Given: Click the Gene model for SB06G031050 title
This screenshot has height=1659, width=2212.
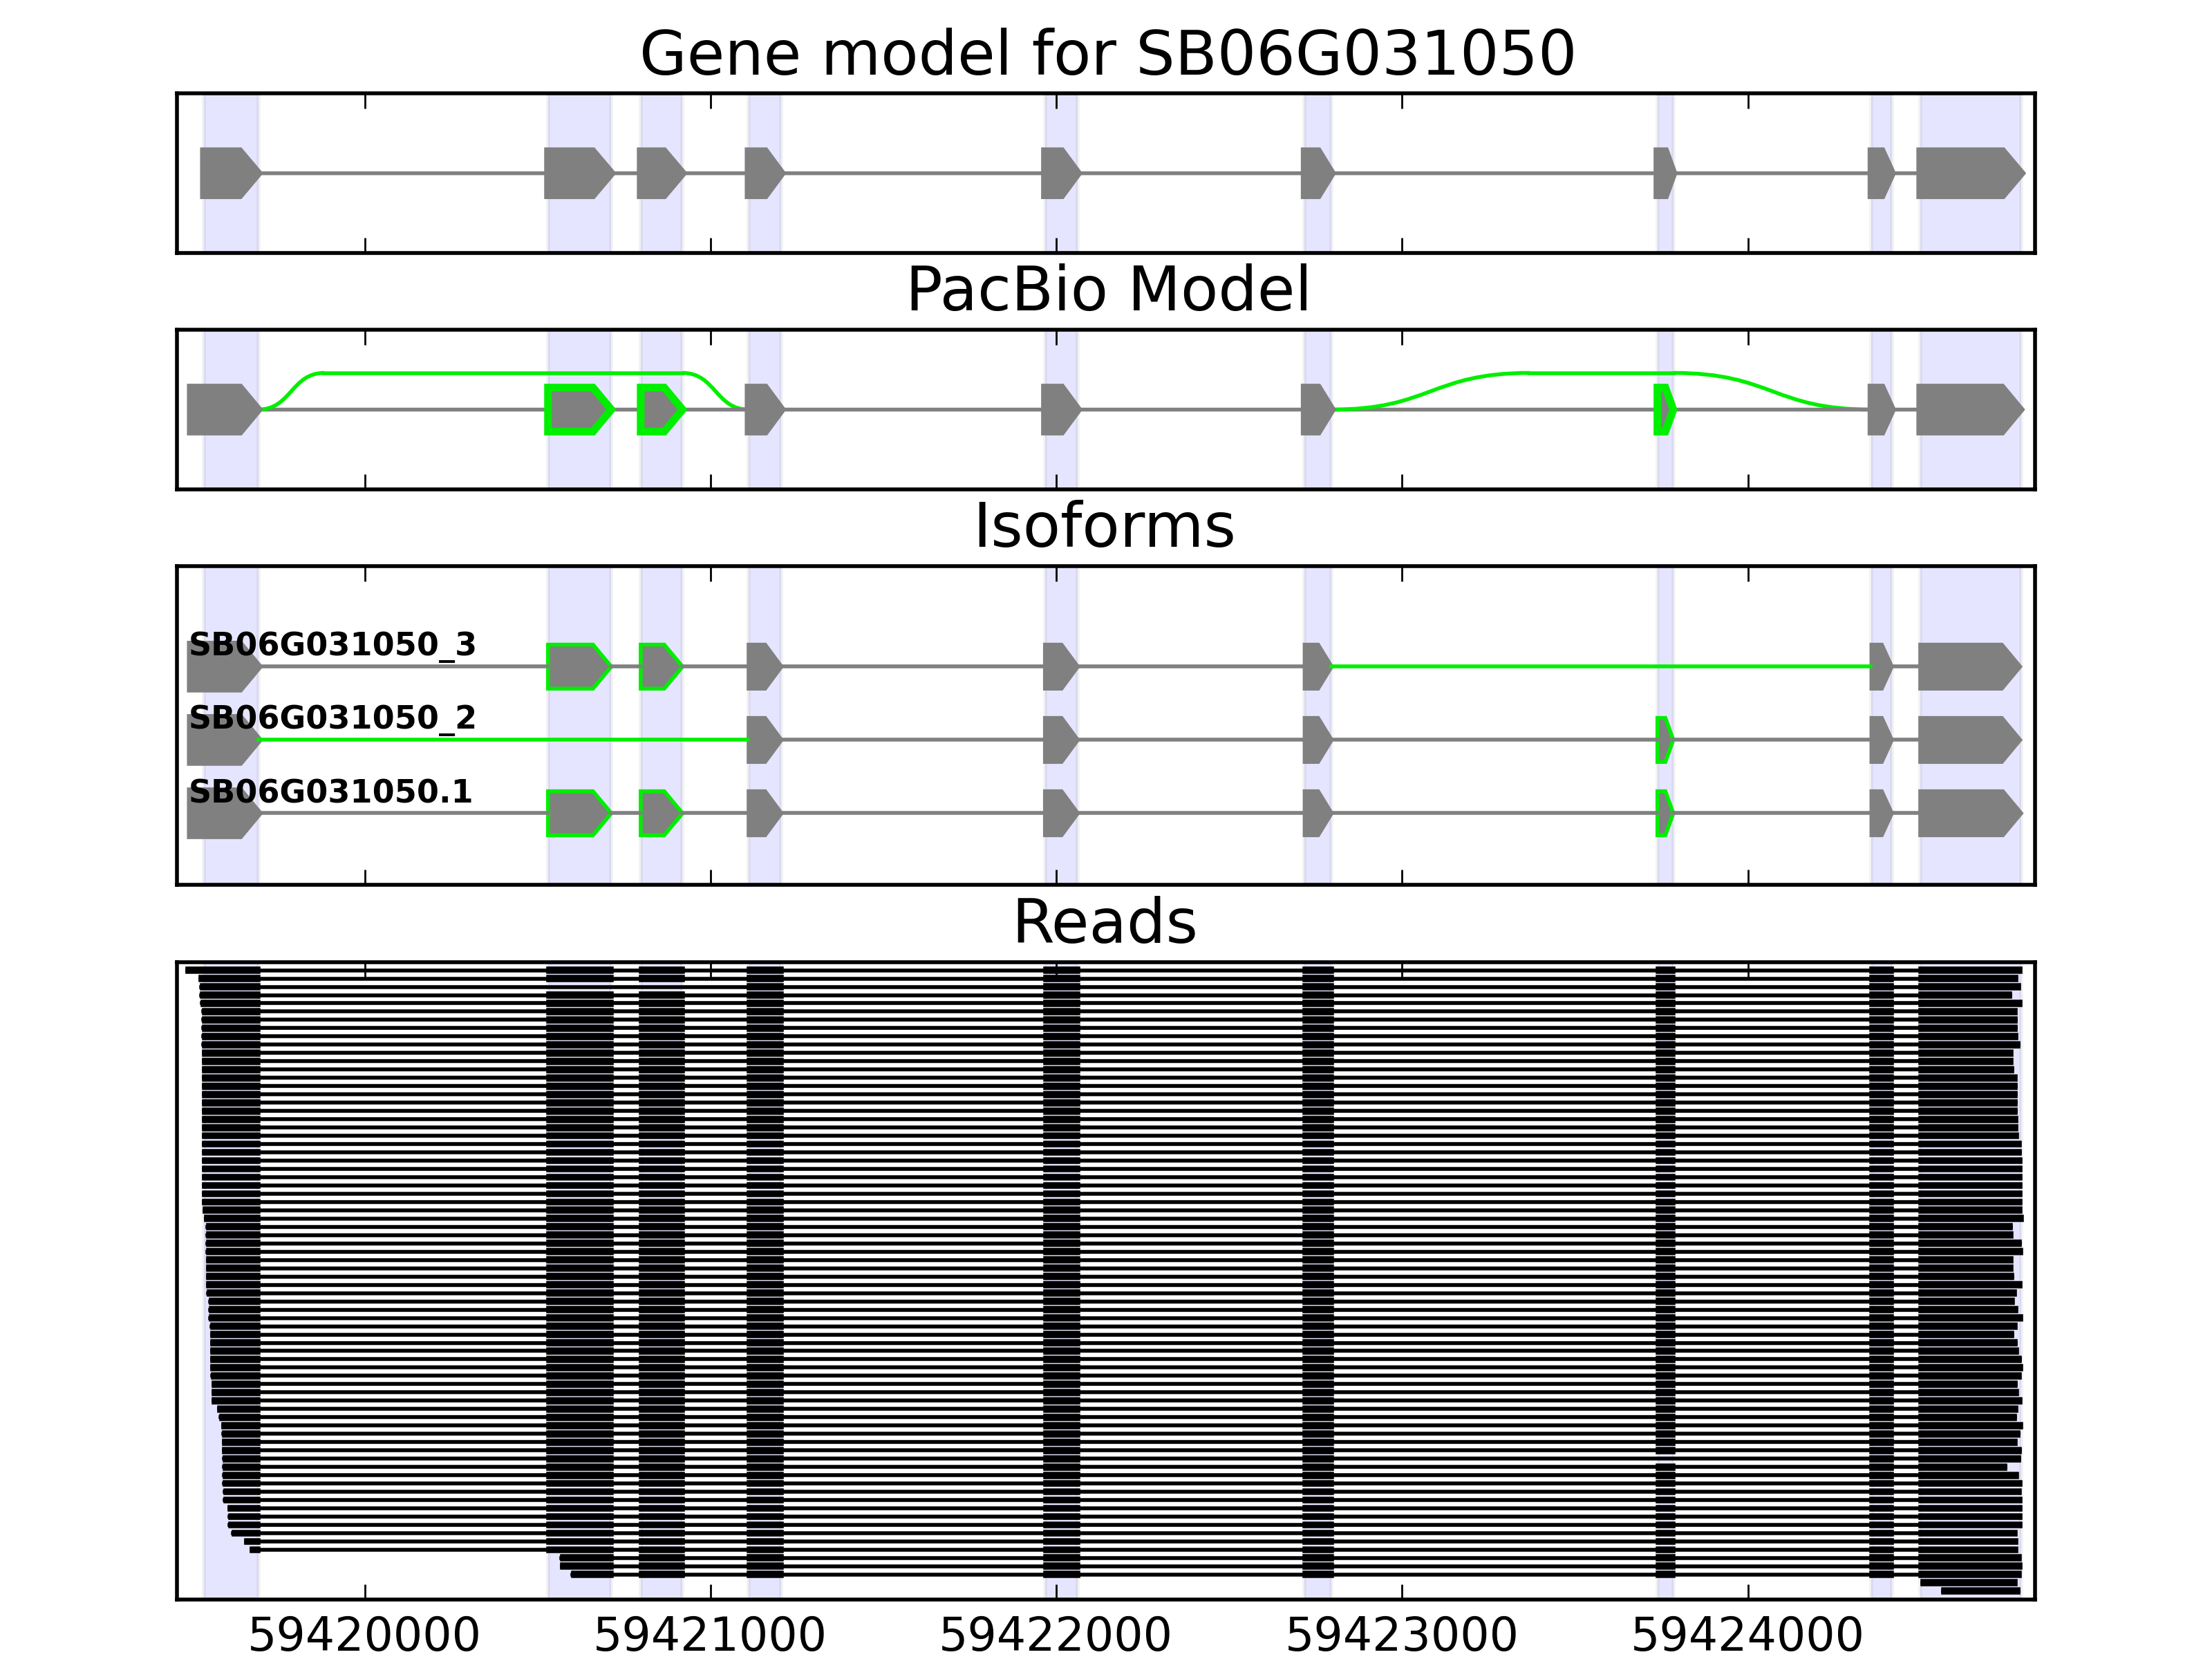Looking at the screenshot, I should coord(1107,54).
